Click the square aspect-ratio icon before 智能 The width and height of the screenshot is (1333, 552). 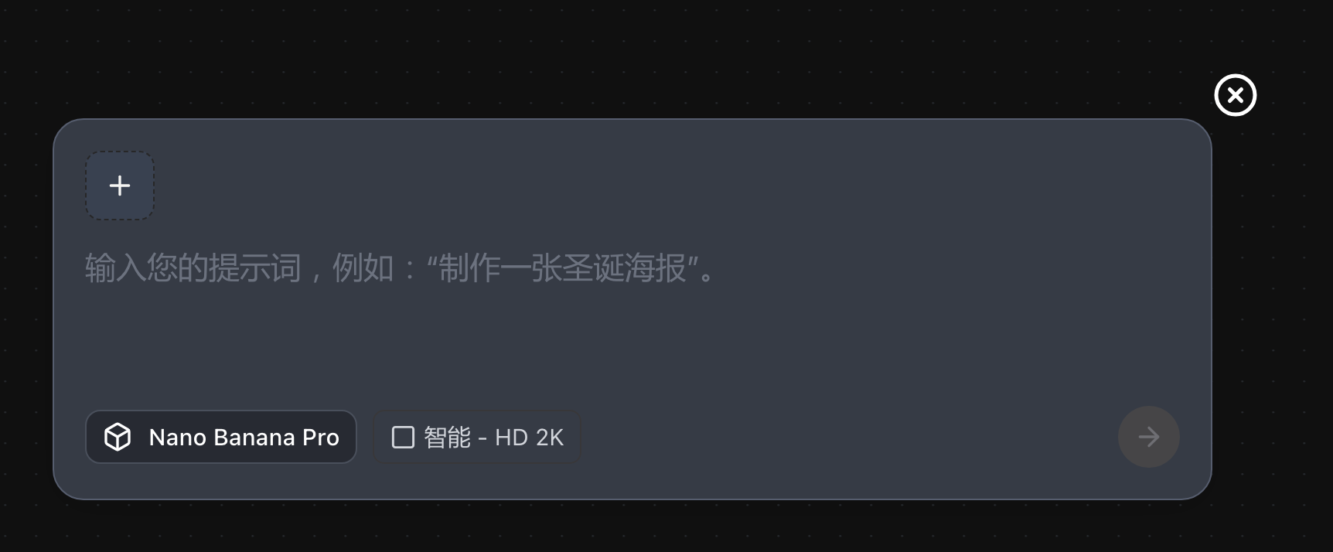click(x=403, y=437)
